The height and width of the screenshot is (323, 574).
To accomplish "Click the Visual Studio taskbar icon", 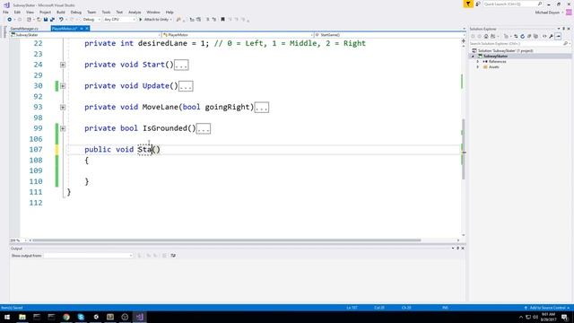I will coord(140,317).
